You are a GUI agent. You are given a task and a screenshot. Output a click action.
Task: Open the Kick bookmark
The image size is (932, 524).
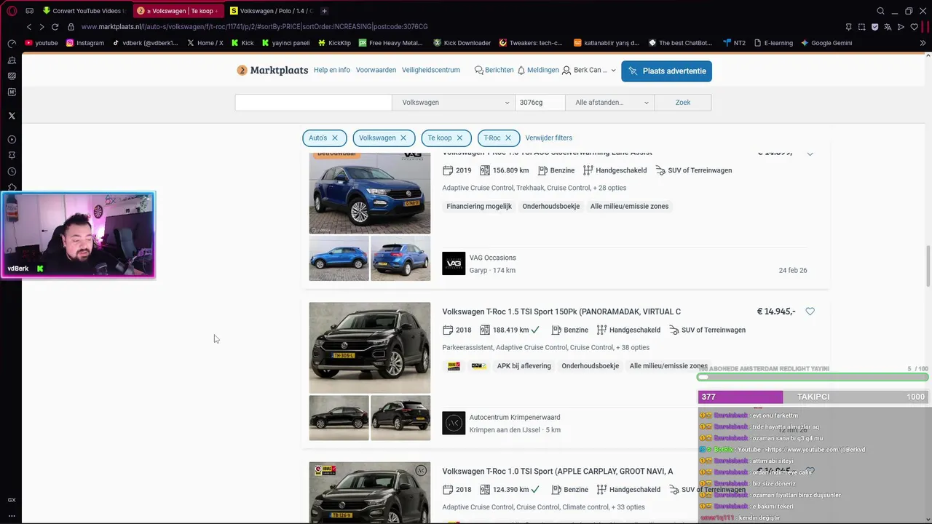click(x=242, y=43)
